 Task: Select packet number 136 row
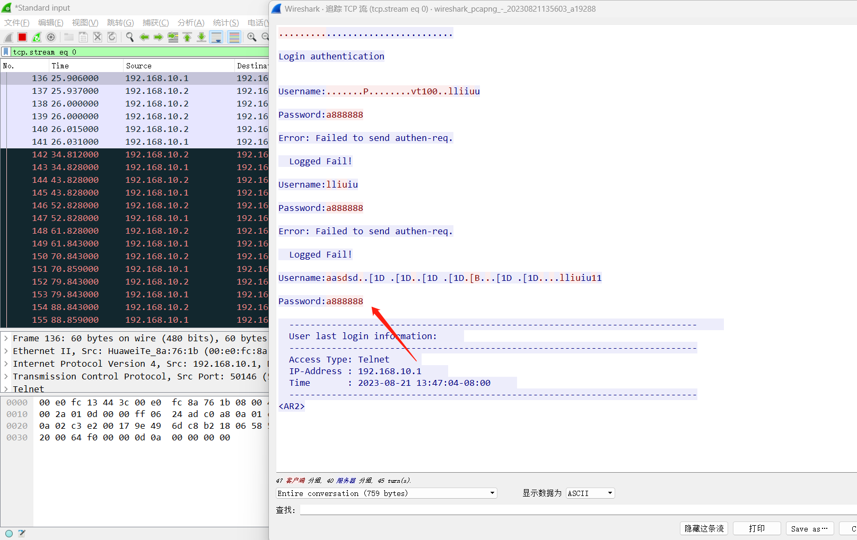[135, 78]
